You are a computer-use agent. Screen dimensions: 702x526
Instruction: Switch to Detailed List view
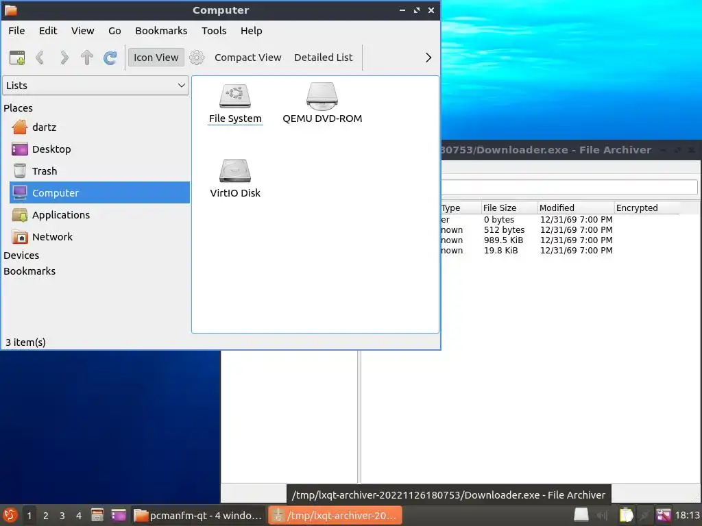[x=324, y=58]
